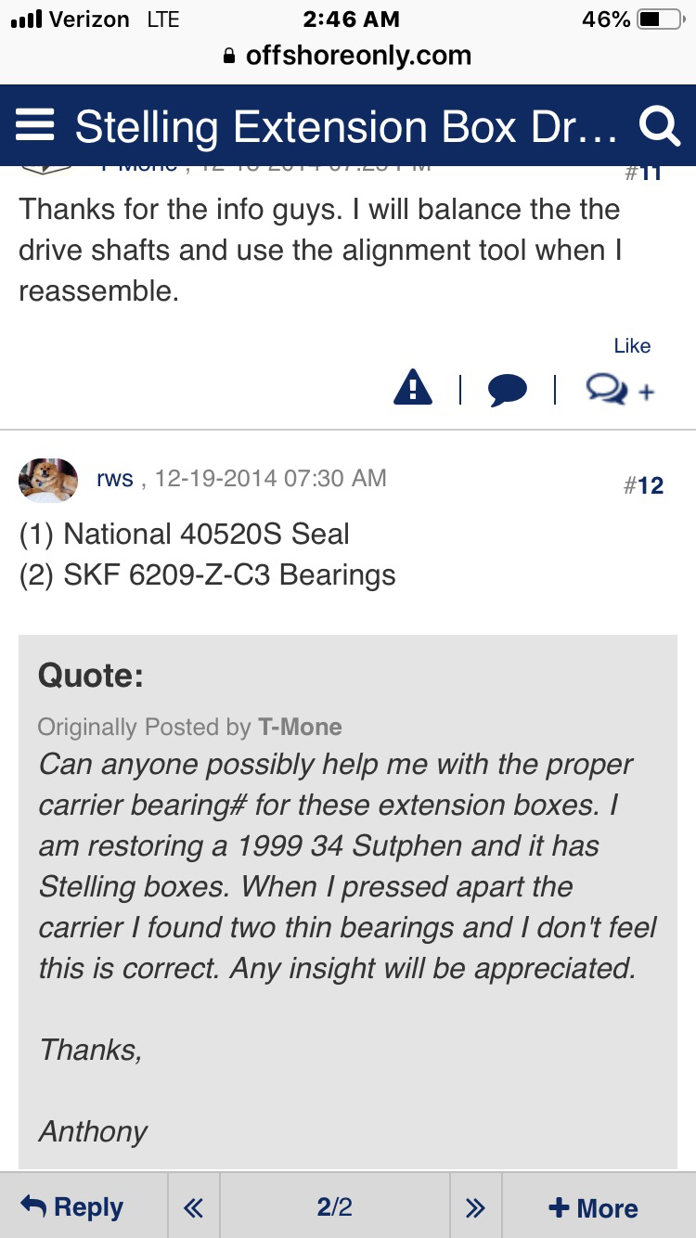696x1238 pixels.
Task: Click the quick reply speech bubble icon
Action: pyautogui.click(x=508, y=390)
